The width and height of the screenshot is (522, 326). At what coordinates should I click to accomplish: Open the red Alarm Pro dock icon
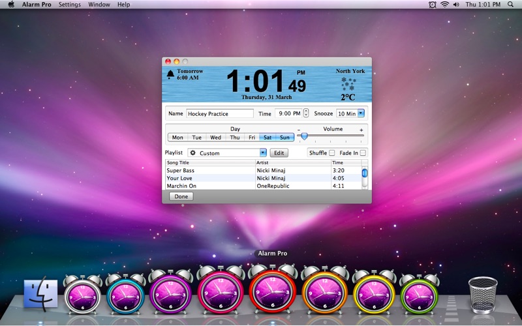[x=273, y=289]
